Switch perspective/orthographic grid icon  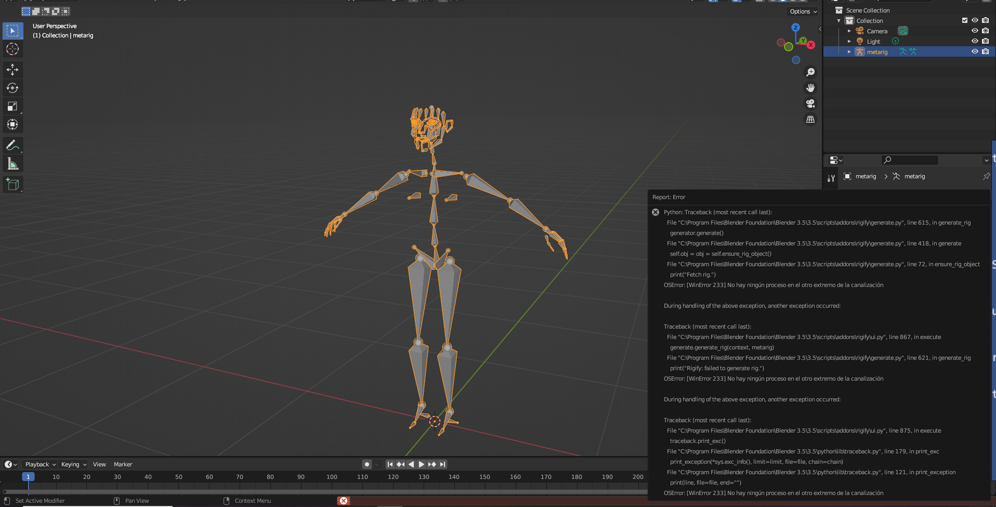pyautogui.click(x=810, y=119)
